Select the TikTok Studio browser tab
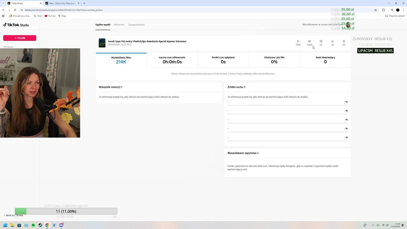This screenshot has height=229, width=407. pos(24,3)
